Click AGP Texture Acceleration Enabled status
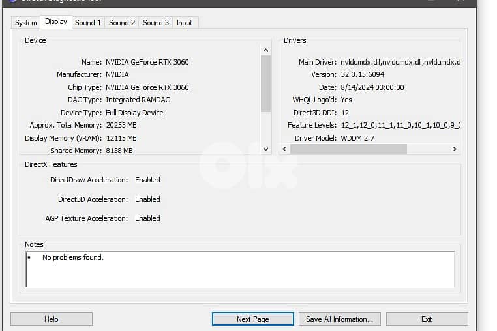 tap(147, 218)
